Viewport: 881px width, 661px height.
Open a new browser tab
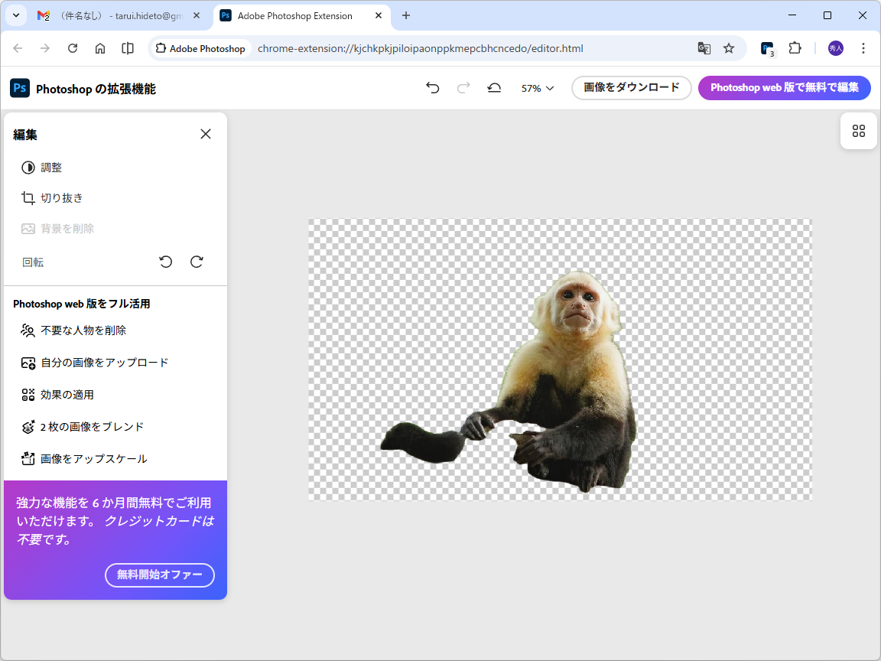[x=405, y=16]
